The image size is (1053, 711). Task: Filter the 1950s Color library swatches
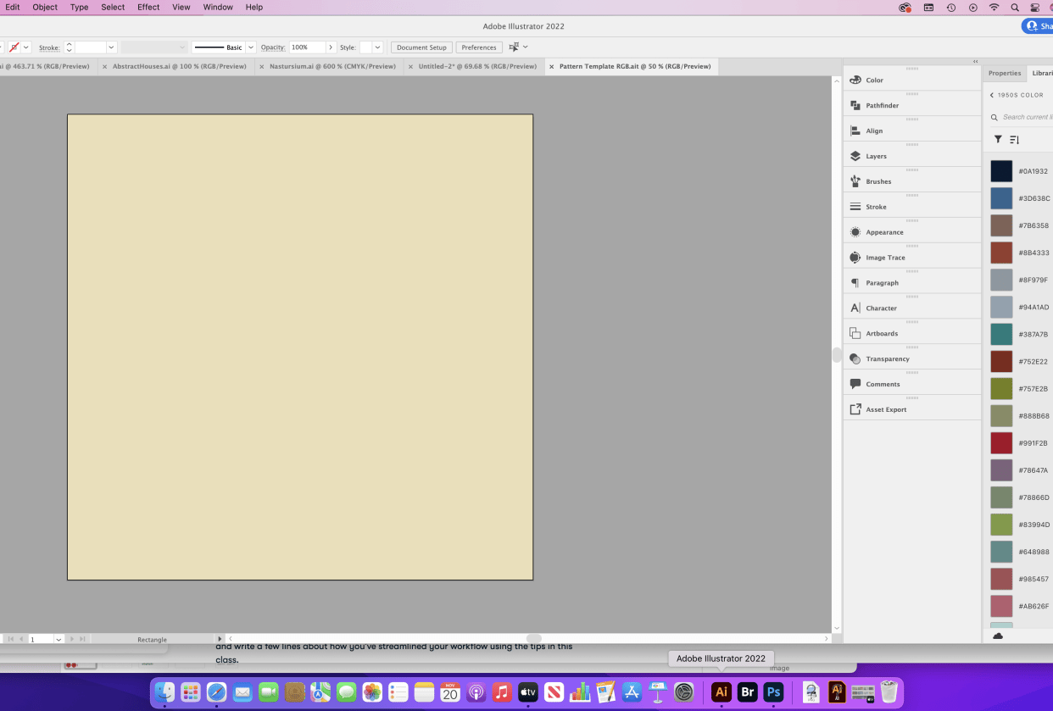tap(997, 140)
